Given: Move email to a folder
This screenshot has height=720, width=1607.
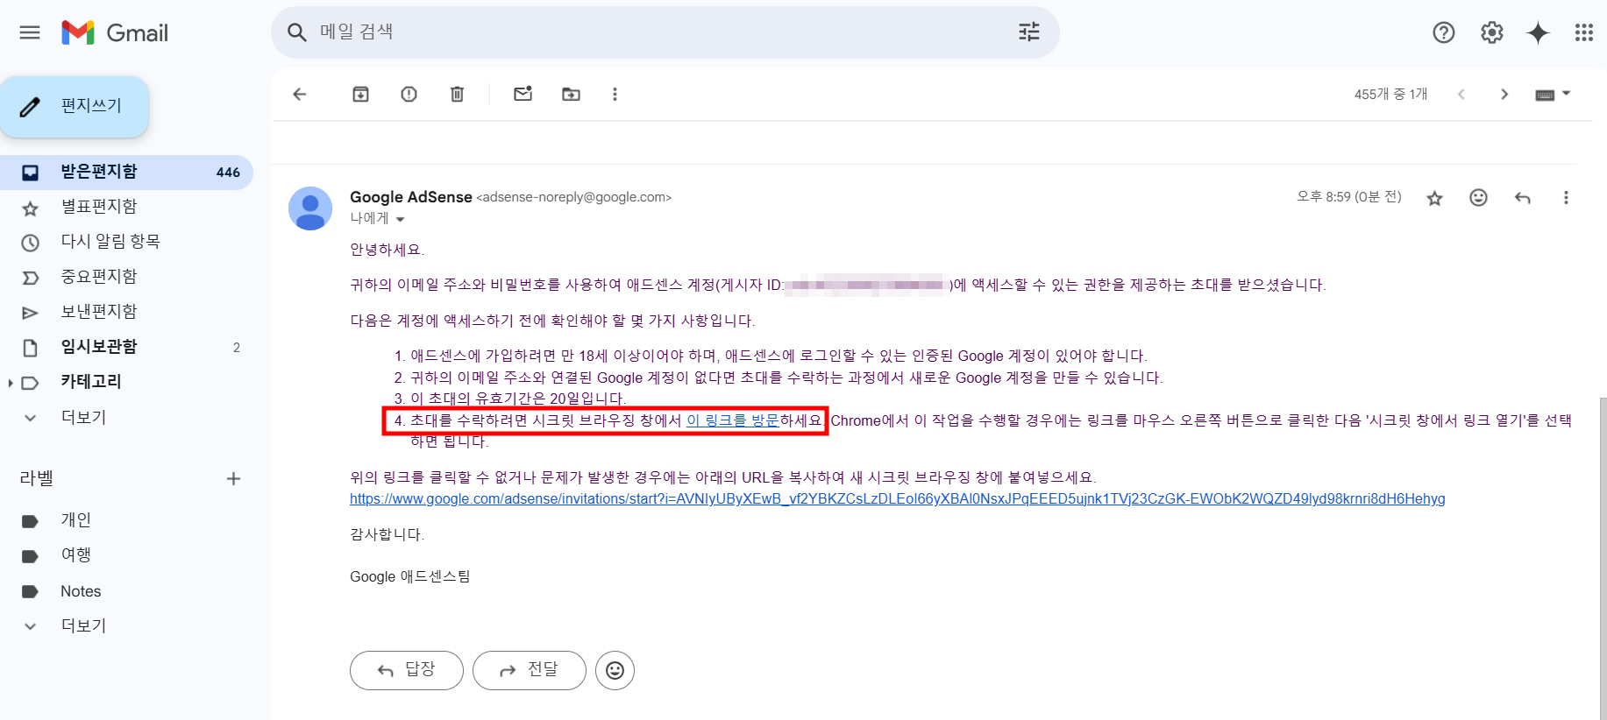Looking at the screenshot, I should 571,94.
